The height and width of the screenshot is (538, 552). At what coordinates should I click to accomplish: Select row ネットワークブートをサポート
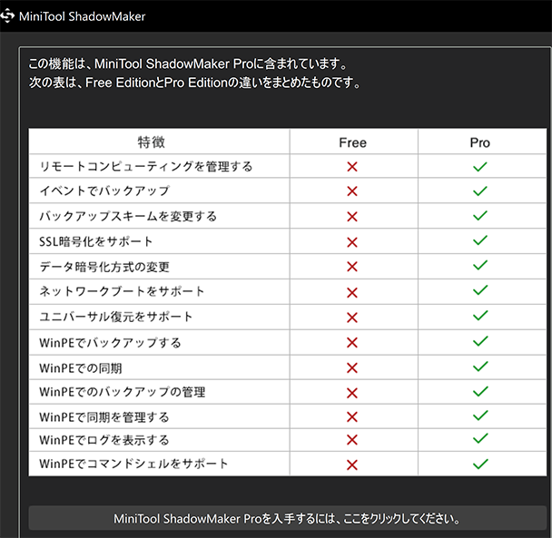coord(287,292)
